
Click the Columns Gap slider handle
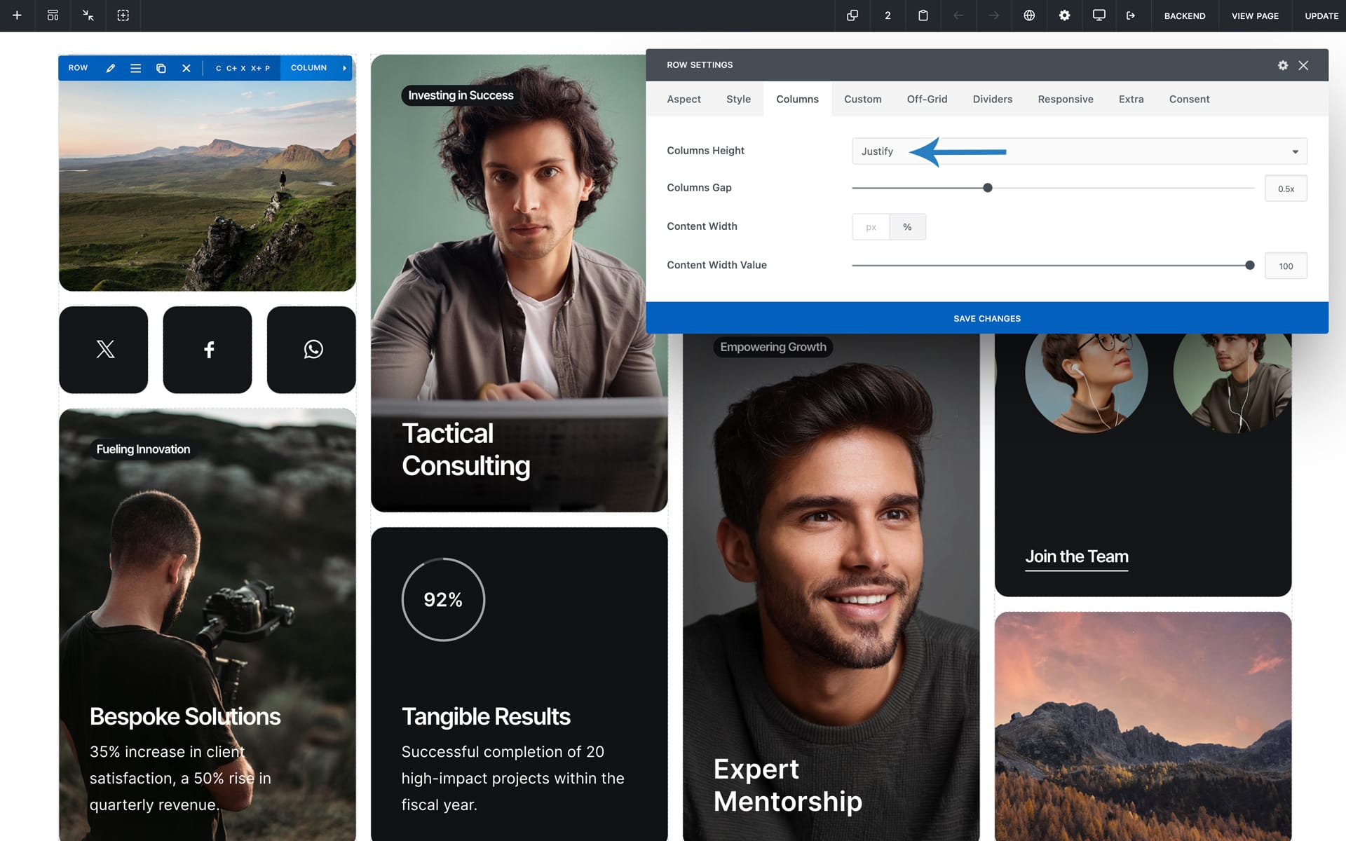(987, 188)
